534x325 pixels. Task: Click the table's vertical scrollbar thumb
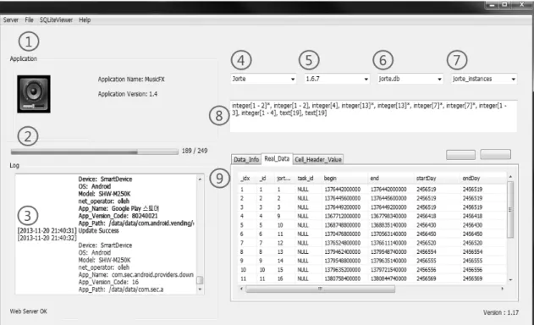(x=510, y=210)
